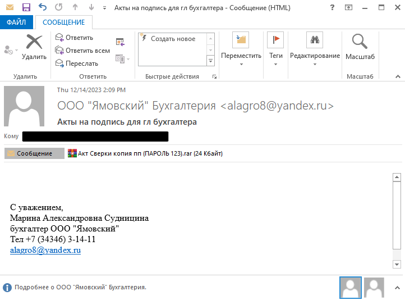
Task: Click the Redo icon in the quick access toolbar
Action: 59,7
